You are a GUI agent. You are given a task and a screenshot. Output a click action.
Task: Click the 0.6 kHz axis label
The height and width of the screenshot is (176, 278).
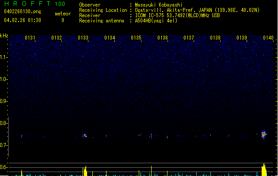[4, 167]
